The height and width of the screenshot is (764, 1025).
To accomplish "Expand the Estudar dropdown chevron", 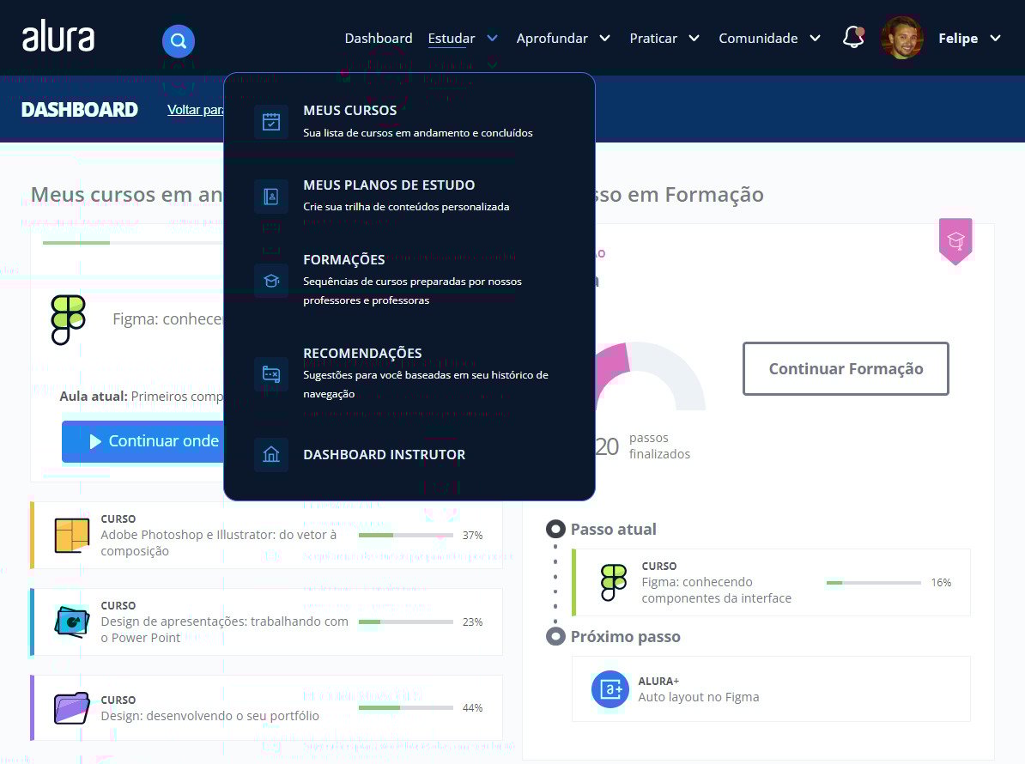I will (492, 39).
